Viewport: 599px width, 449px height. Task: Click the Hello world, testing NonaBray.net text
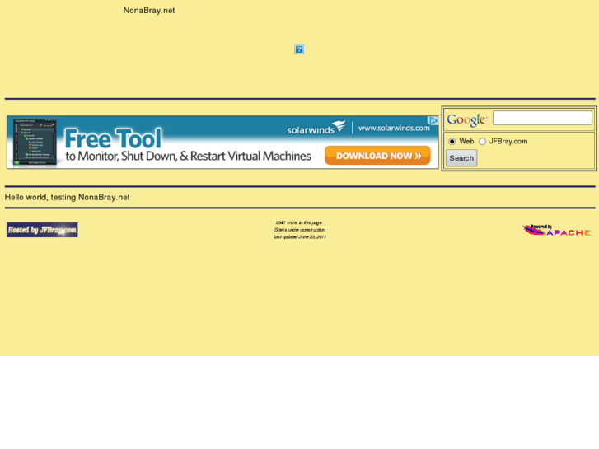pos(68,197)
